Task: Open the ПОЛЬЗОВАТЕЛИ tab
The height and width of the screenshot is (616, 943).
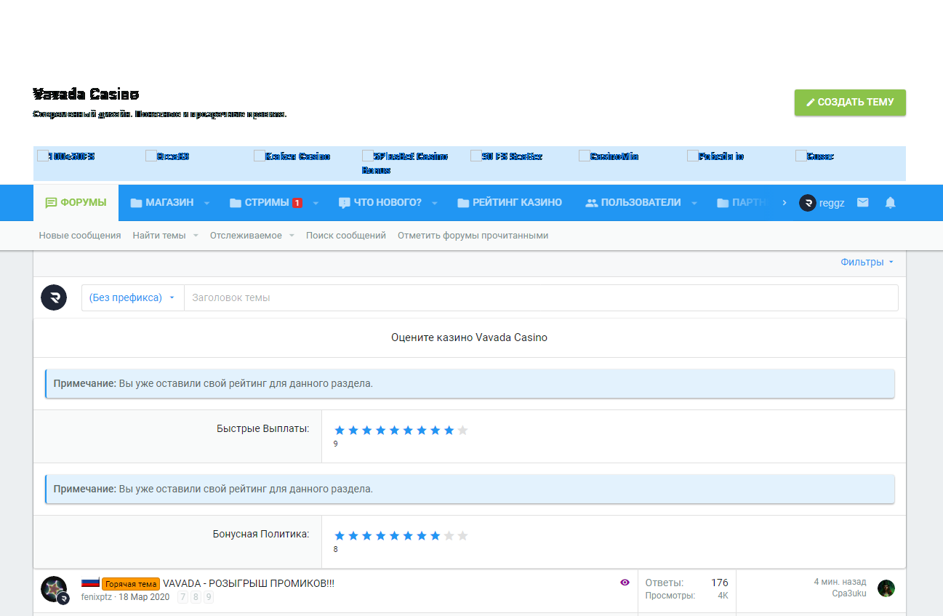Action: tap(633, 203)
